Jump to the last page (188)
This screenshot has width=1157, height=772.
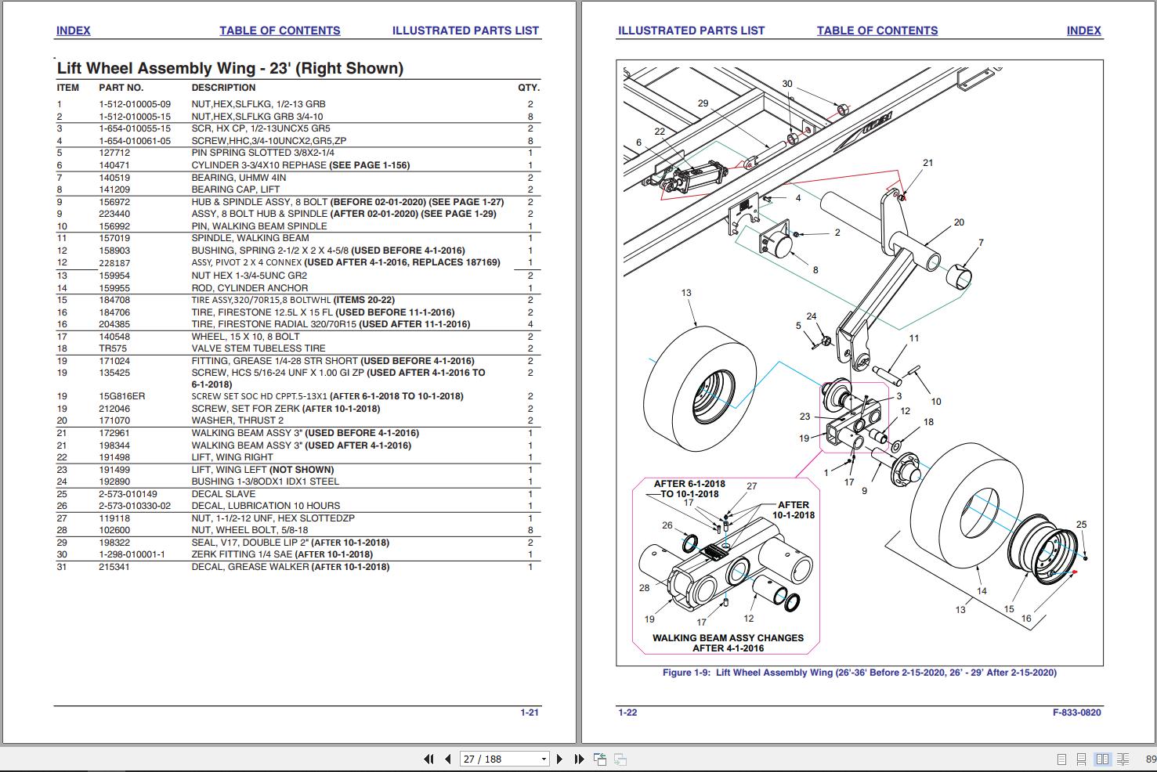click(x=578, y=759)
